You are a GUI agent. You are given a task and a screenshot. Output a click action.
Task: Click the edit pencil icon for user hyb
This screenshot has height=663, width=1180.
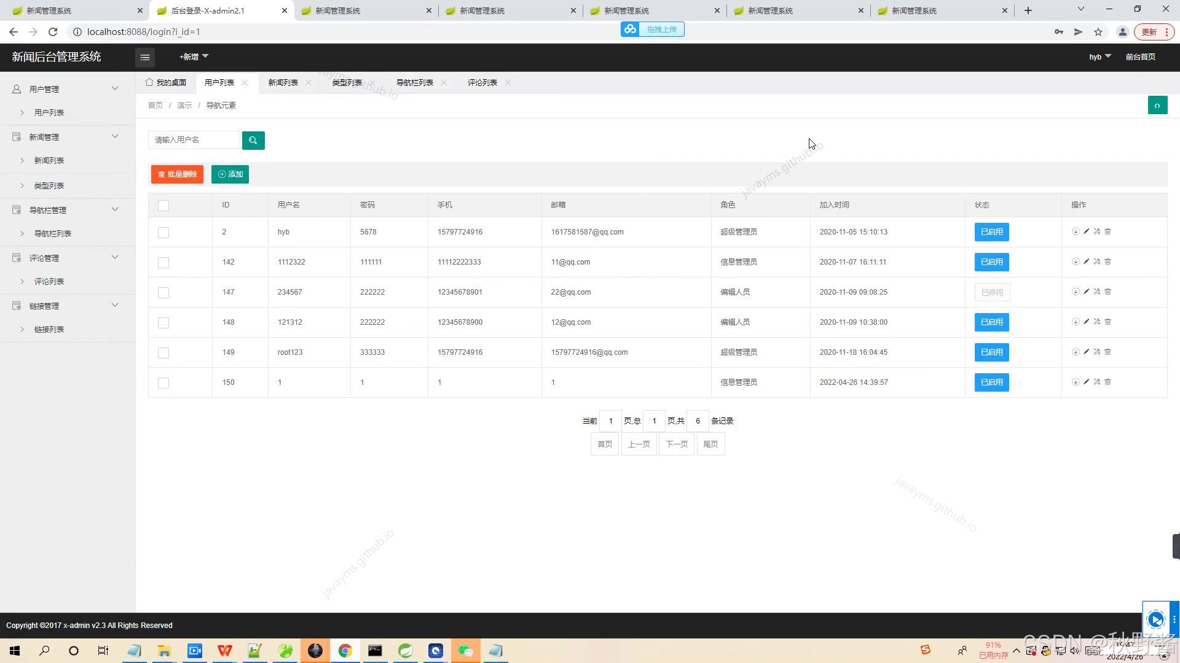1086,231
